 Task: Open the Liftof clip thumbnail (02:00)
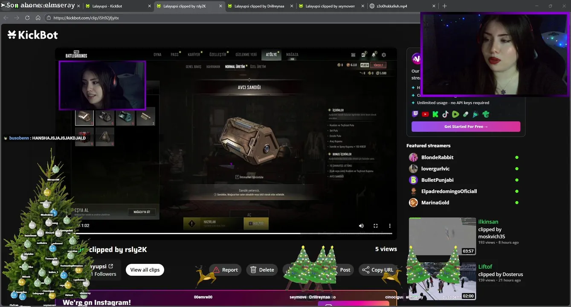[x=442, y=281]
